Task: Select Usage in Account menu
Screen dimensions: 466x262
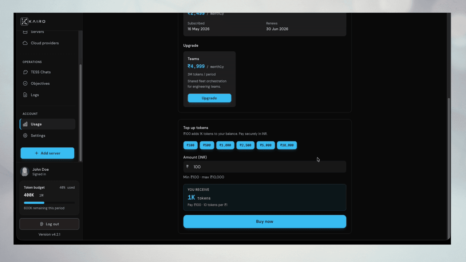Action: tap(48, 124)
